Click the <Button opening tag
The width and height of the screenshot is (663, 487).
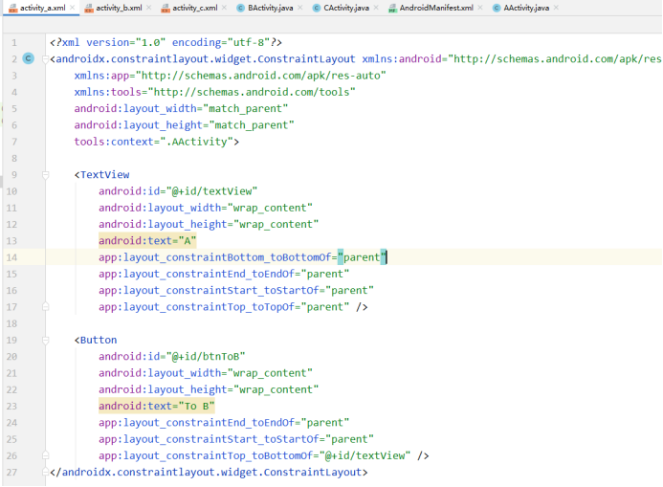[x=96, y=340]
